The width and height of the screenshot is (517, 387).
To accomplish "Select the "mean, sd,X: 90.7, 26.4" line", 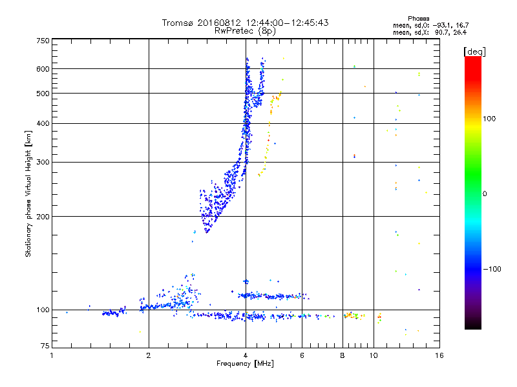I will pyautogui.click(x=430, y=33).
